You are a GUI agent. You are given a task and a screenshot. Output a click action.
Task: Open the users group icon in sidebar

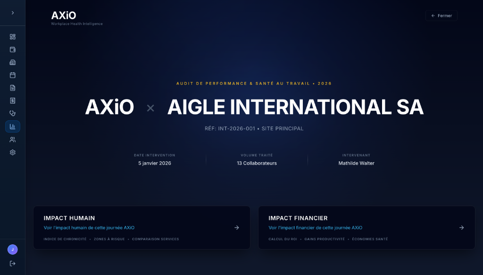[13, 140]
